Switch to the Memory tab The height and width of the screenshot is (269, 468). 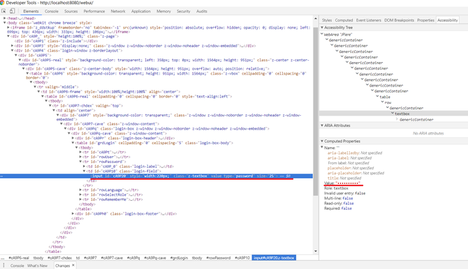tap(163, 11)
